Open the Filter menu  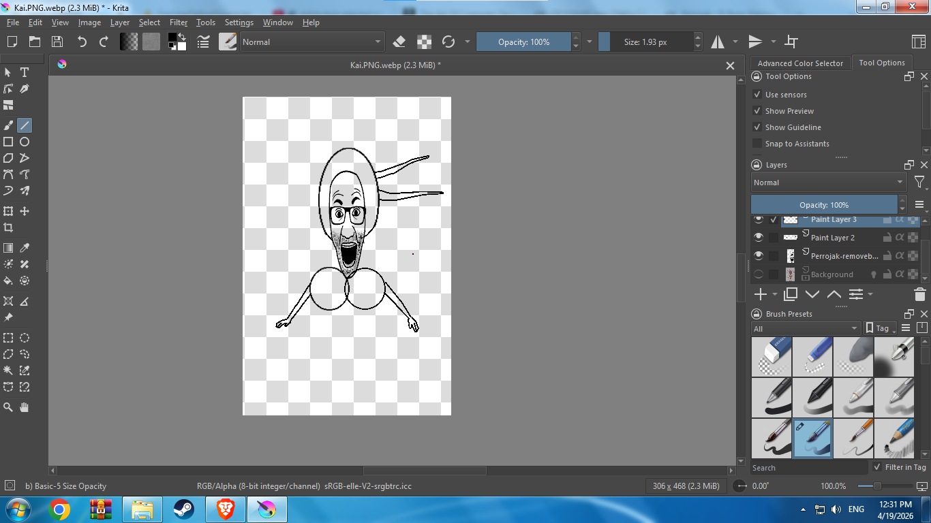click(179, 22)
